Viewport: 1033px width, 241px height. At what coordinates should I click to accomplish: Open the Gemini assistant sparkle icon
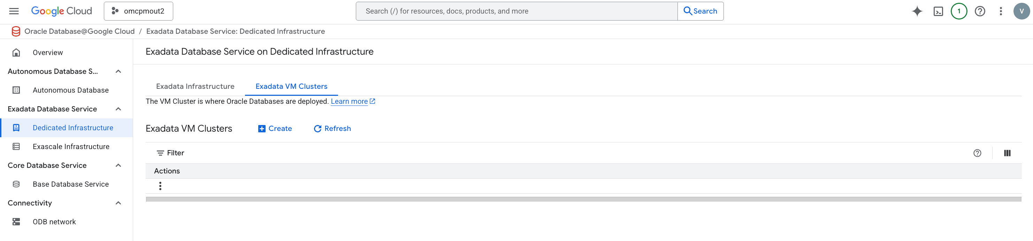(917, 11)
